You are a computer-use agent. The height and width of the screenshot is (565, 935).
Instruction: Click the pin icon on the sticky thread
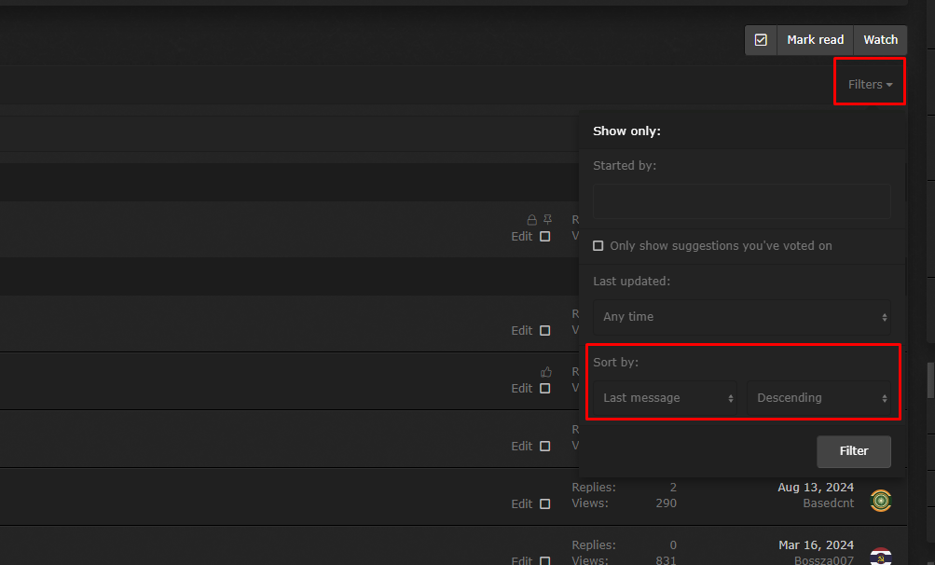point(547,219)
